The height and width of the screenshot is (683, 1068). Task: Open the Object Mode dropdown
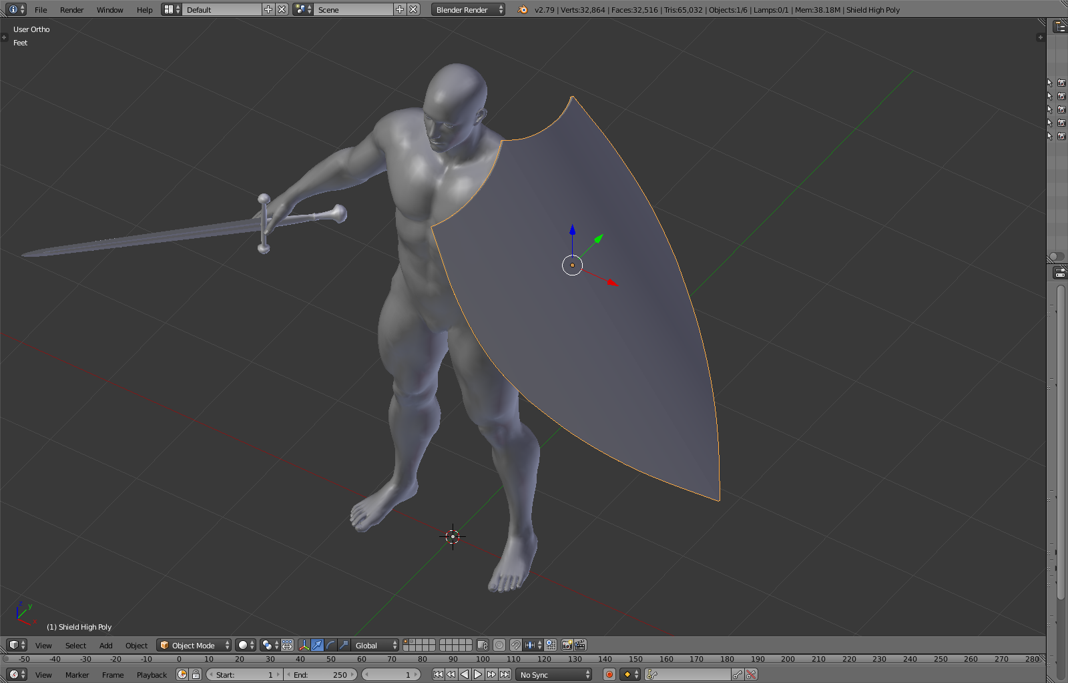(194, 645)
